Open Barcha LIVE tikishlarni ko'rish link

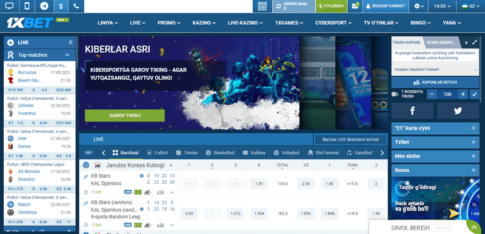click(x=350, y=139)
